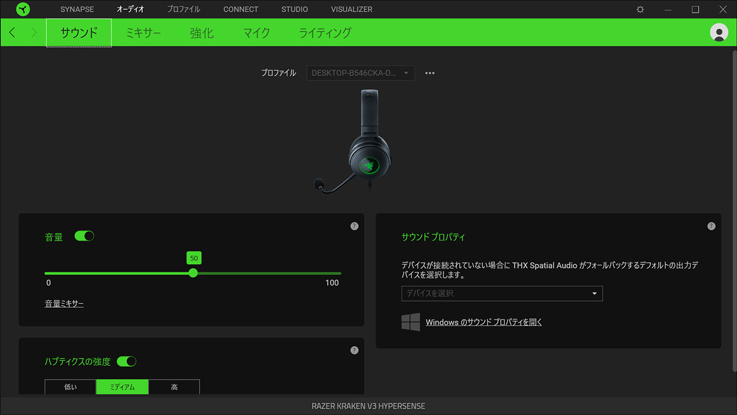Open the STUDIO menu
Image resolution: width=737 pixels, height=415 pixels.
295,9
